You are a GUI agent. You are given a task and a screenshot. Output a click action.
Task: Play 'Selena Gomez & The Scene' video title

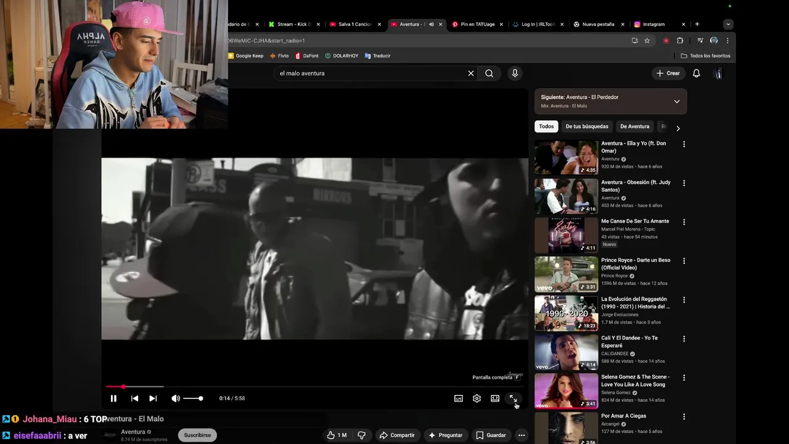(x=635, y=380)
